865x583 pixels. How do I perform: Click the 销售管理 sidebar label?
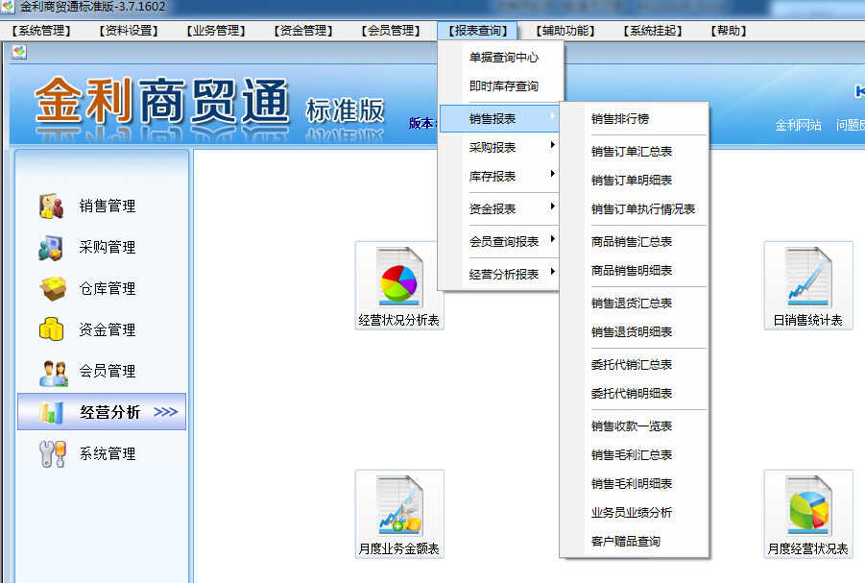(108, 206)
